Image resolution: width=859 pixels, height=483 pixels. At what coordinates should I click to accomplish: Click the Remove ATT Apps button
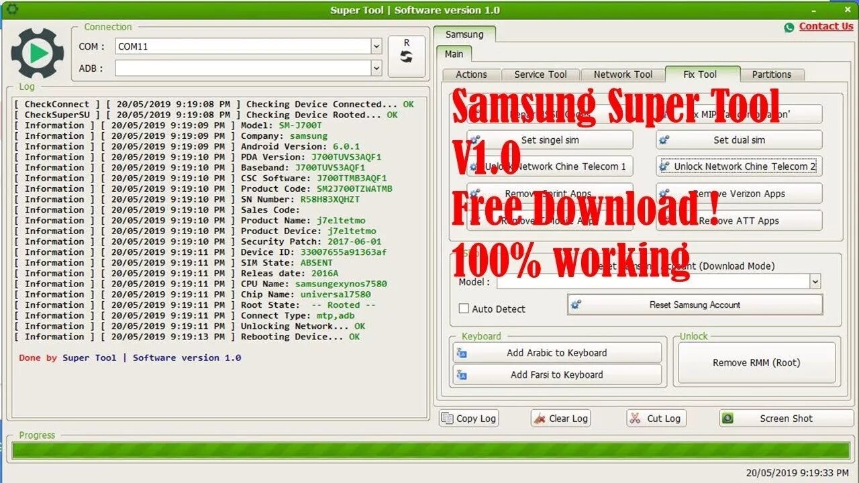coord(739,220)
